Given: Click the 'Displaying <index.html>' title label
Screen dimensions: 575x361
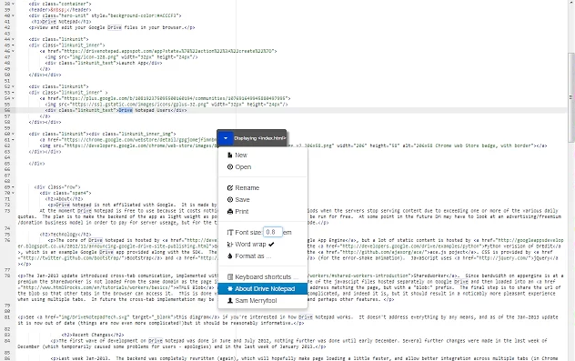Looking at the screenshot, I should 259,138.
